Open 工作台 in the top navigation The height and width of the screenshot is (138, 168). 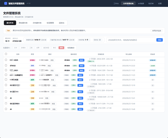coord(116,4)
